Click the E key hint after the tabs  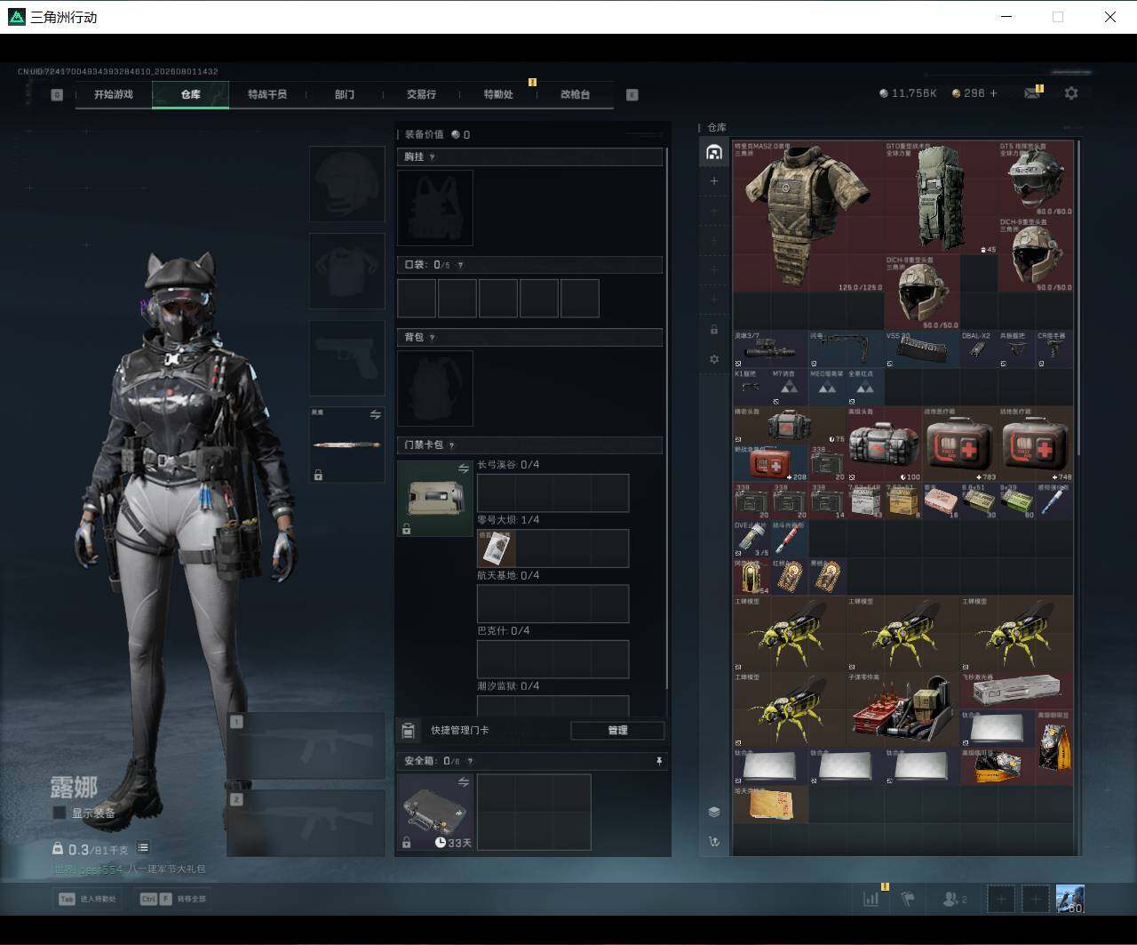(x=632, y=94)
